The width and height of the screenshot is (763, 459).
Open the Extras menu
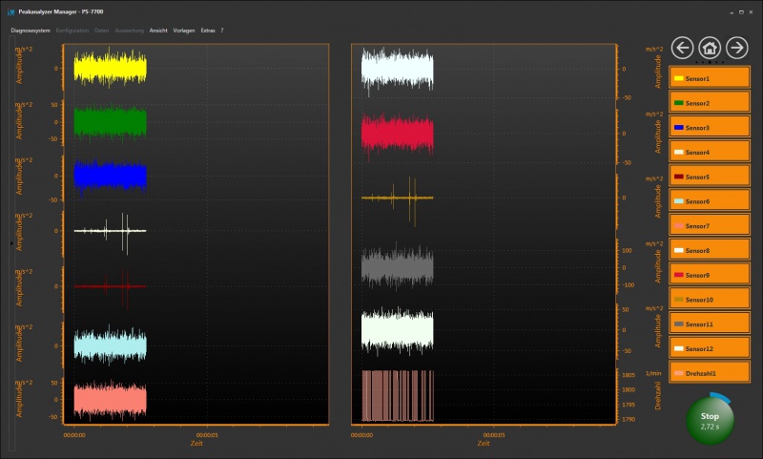click(208, 31)
